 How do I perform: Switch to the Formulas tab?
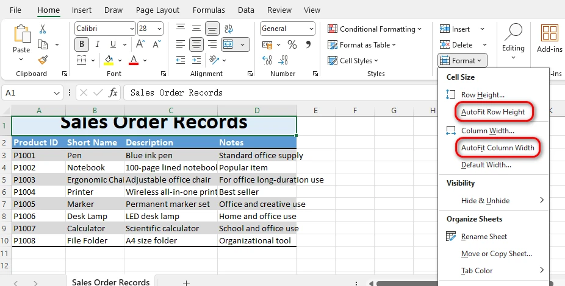point(209,10)
